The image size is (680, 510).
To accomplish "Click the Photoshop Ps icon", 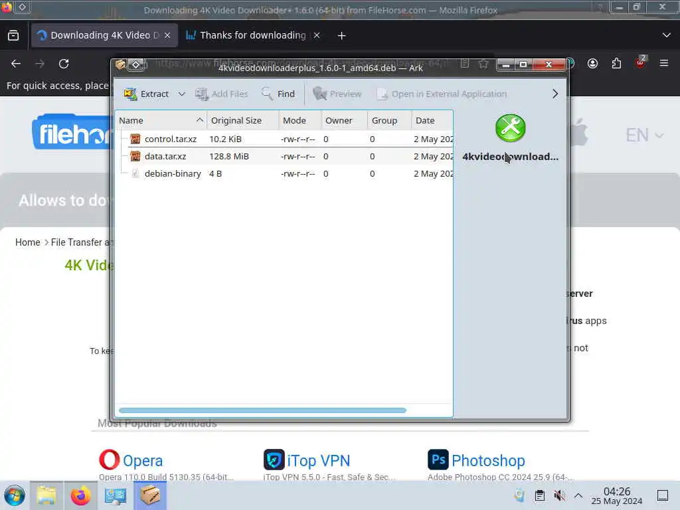I will pyautogui.click(x=438, y=460).
